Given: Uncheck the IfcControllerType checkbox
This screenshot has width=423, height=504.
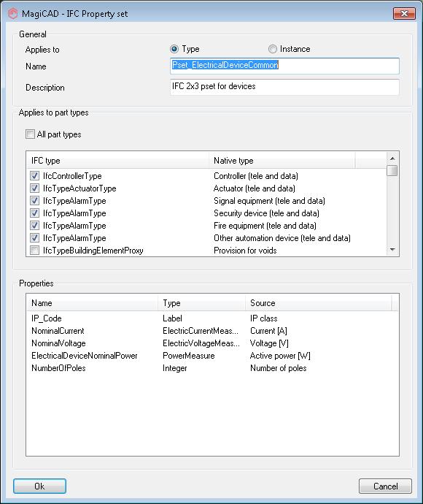Looking at the screenshot, I should tap(35, 176).
